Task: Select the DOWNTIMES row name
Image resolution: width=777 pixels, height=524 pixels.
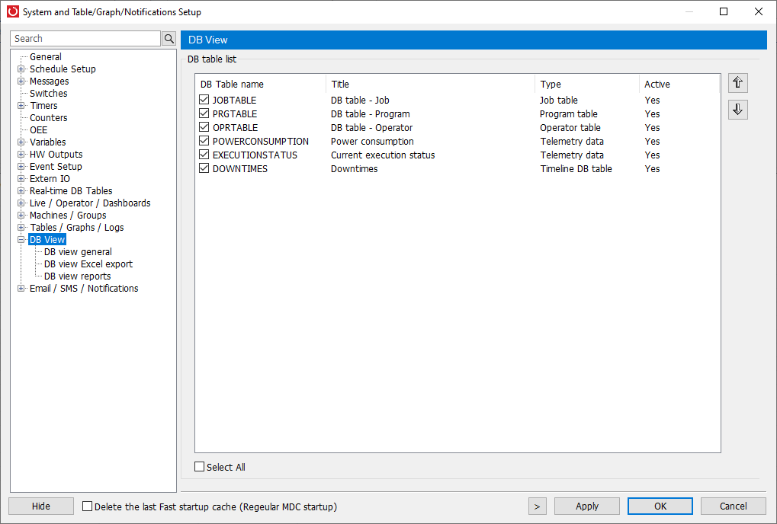Action: [x=240, y=169]
